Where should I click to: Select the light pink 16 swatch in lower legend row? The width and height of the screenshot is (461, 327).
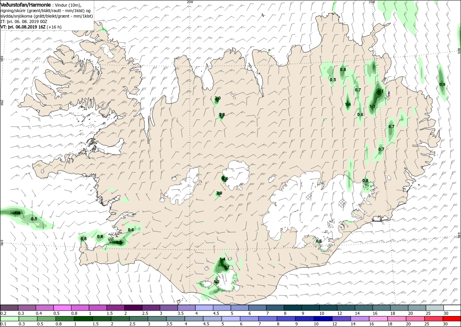pyautogui.click(x=378, y=319)
